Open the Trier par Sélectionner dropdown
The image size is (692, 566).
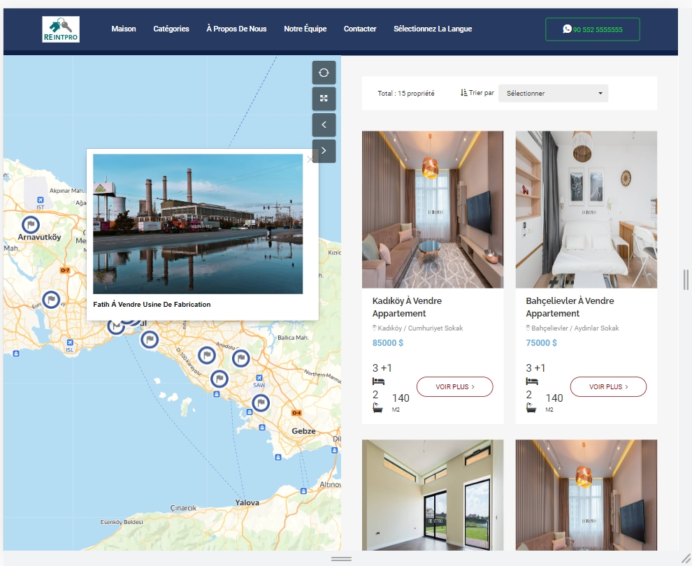pos(553,93)
